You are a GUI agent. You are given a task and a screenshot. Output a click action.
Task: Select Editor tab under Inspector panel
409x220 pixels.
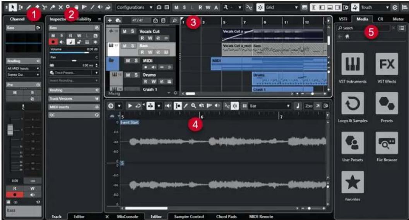tap(79, 217)
